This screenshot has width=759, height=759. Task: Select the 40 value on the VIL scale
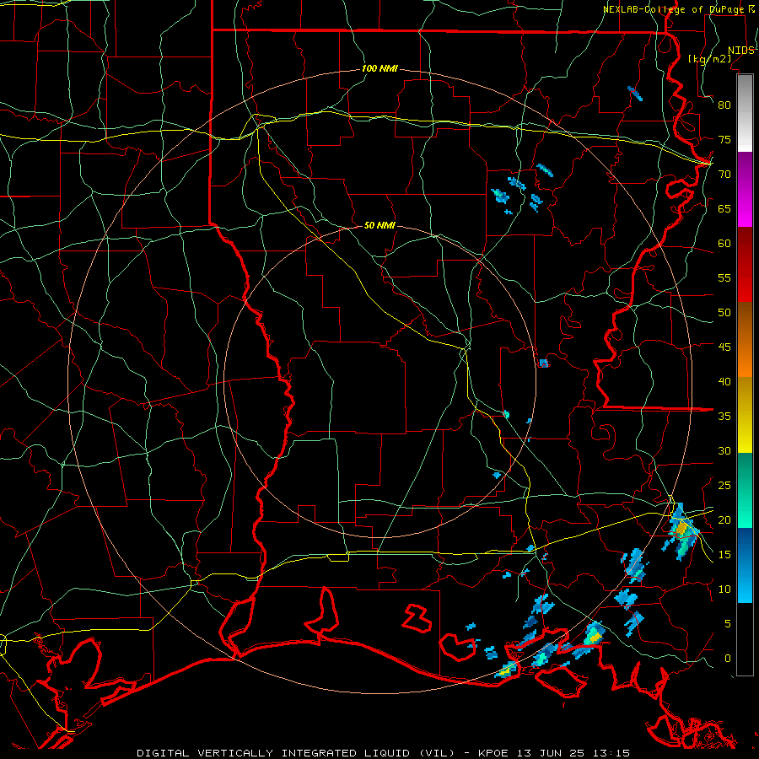pyautogui.click(x=724, y=382)
